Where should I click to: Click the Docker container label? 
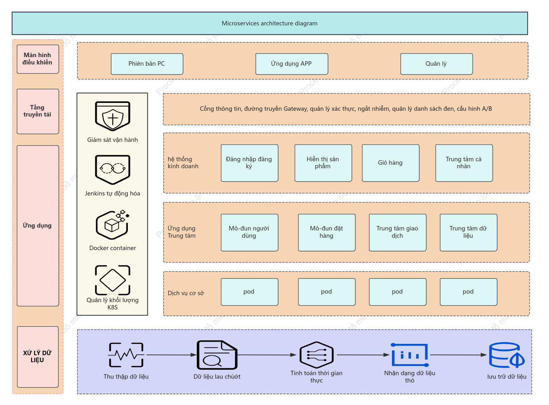(x=113, y=248)
